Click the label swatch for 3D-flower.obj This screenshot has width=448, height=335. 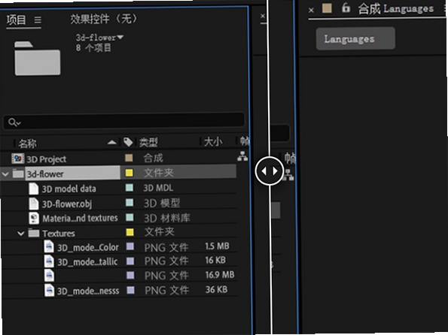coord(130,202)
